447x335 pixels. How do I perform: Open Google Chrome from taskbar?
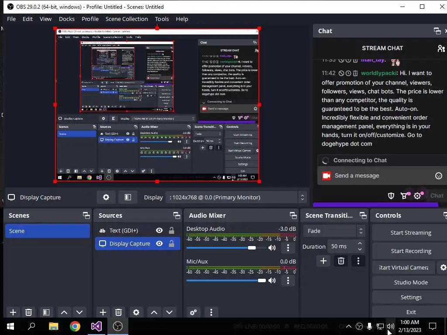click(x=75, y=326)
